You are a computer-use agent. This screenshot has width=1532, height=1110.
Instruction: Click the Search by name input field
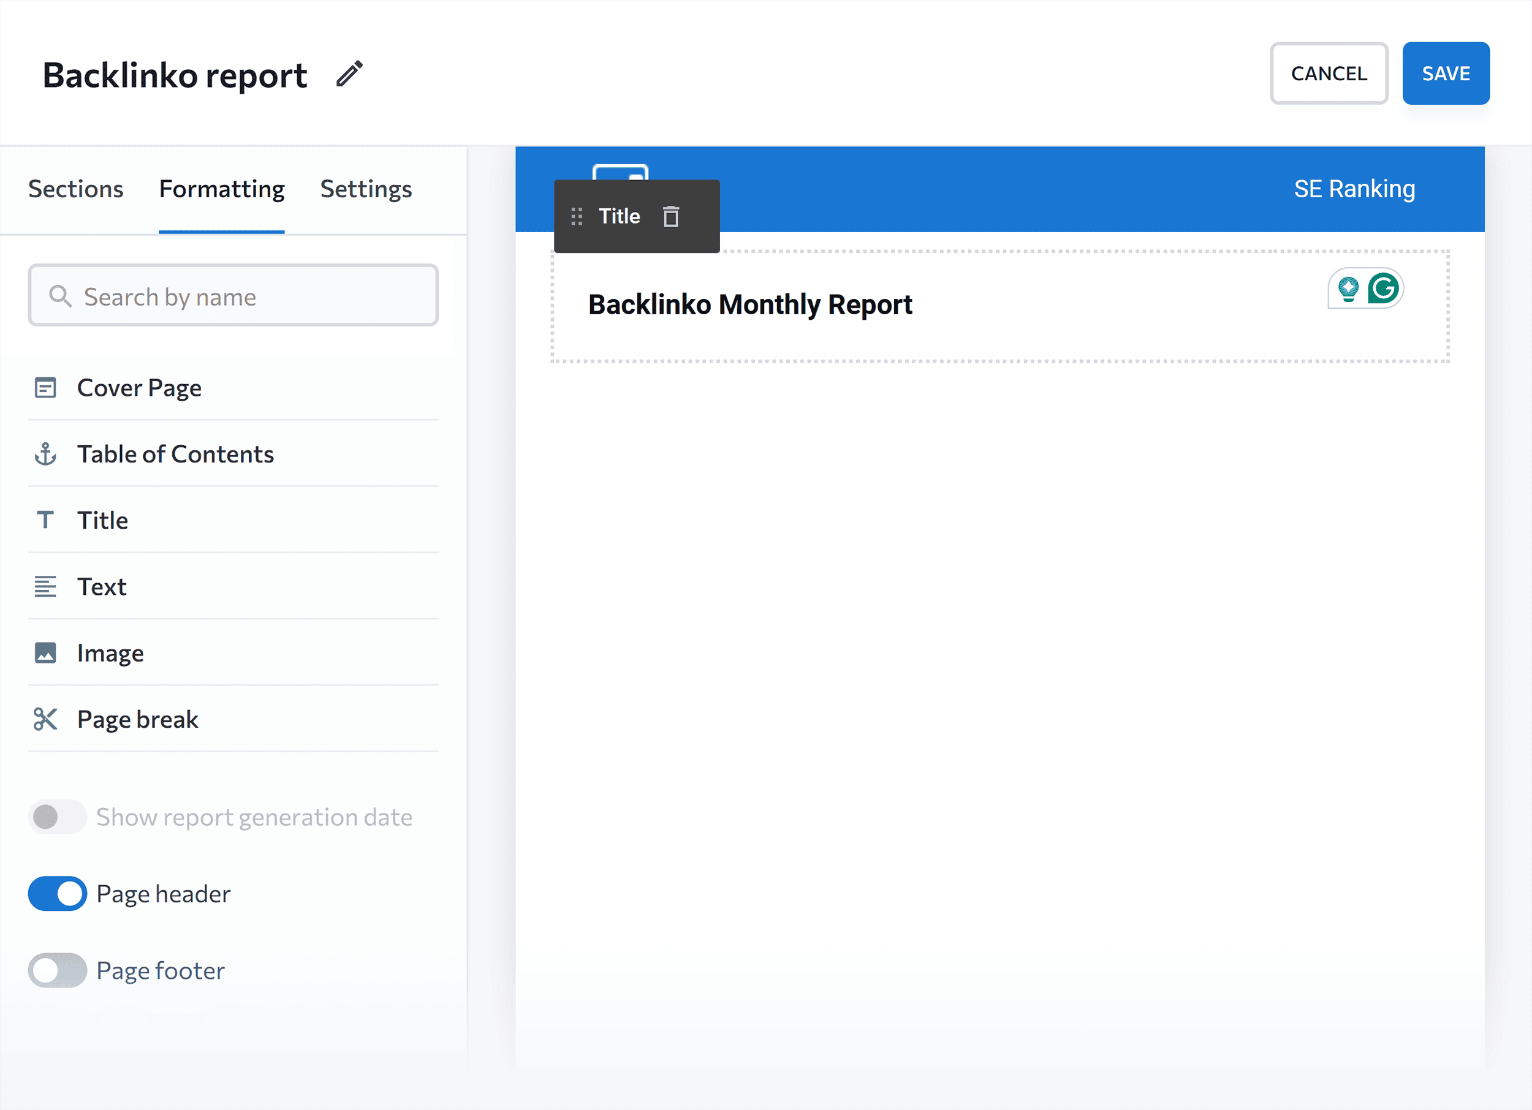(x=233, y=297)
